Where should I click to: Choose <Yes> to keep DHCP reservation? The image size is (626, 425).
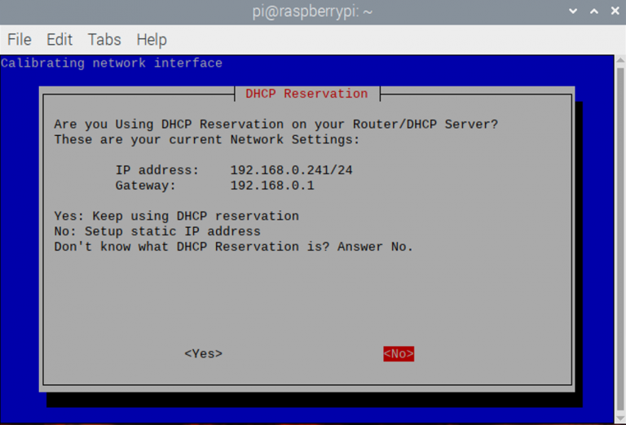203,353
